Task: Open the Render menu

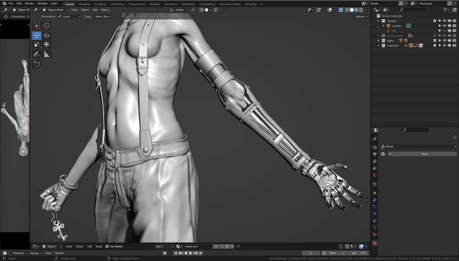Action: pos(29,3)
